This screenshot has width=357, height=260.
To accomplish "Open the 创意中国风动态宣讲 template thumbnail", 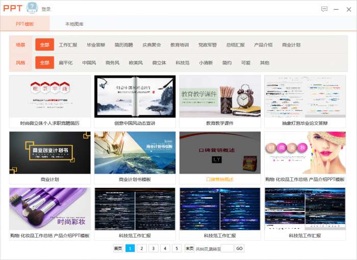I will pos(135,97).
